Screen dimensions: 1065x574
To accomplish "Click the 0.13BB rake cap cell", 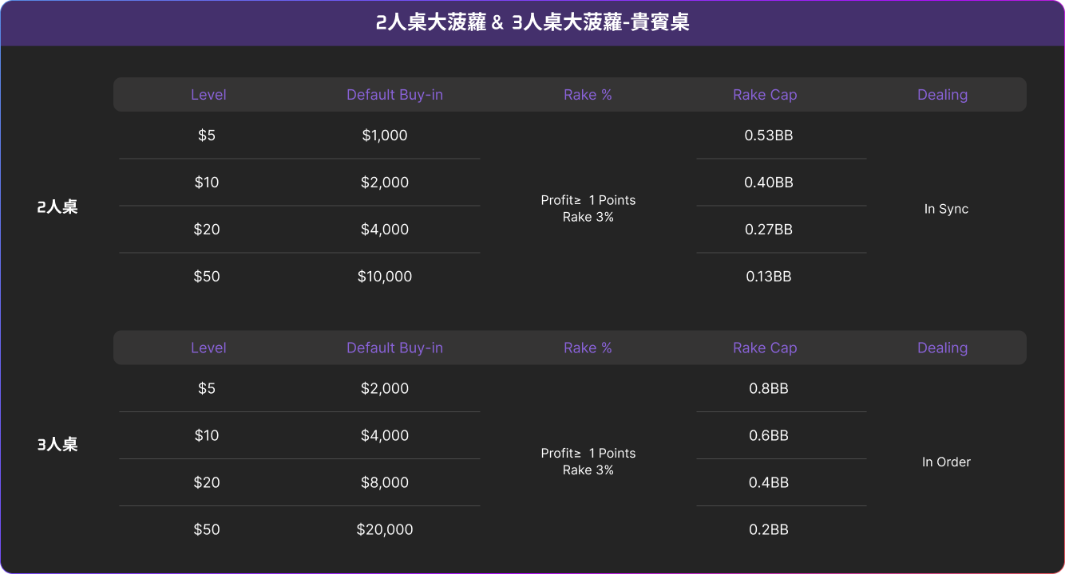I will (769, 277).
